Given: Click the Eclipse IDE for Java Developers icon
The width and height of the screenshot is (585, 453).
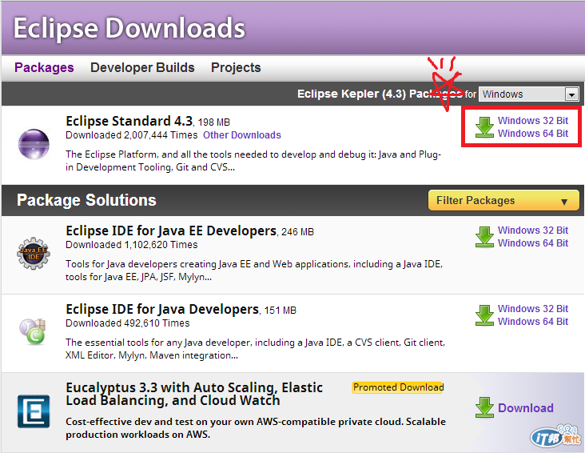Looking at the screenshot, I should 33,331.
